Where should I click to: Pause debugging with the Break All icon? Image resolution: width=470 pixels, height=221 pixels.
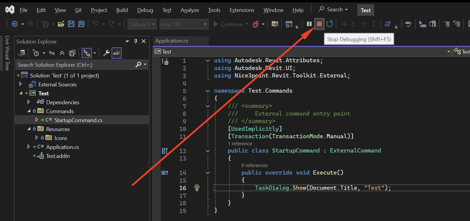309,24
